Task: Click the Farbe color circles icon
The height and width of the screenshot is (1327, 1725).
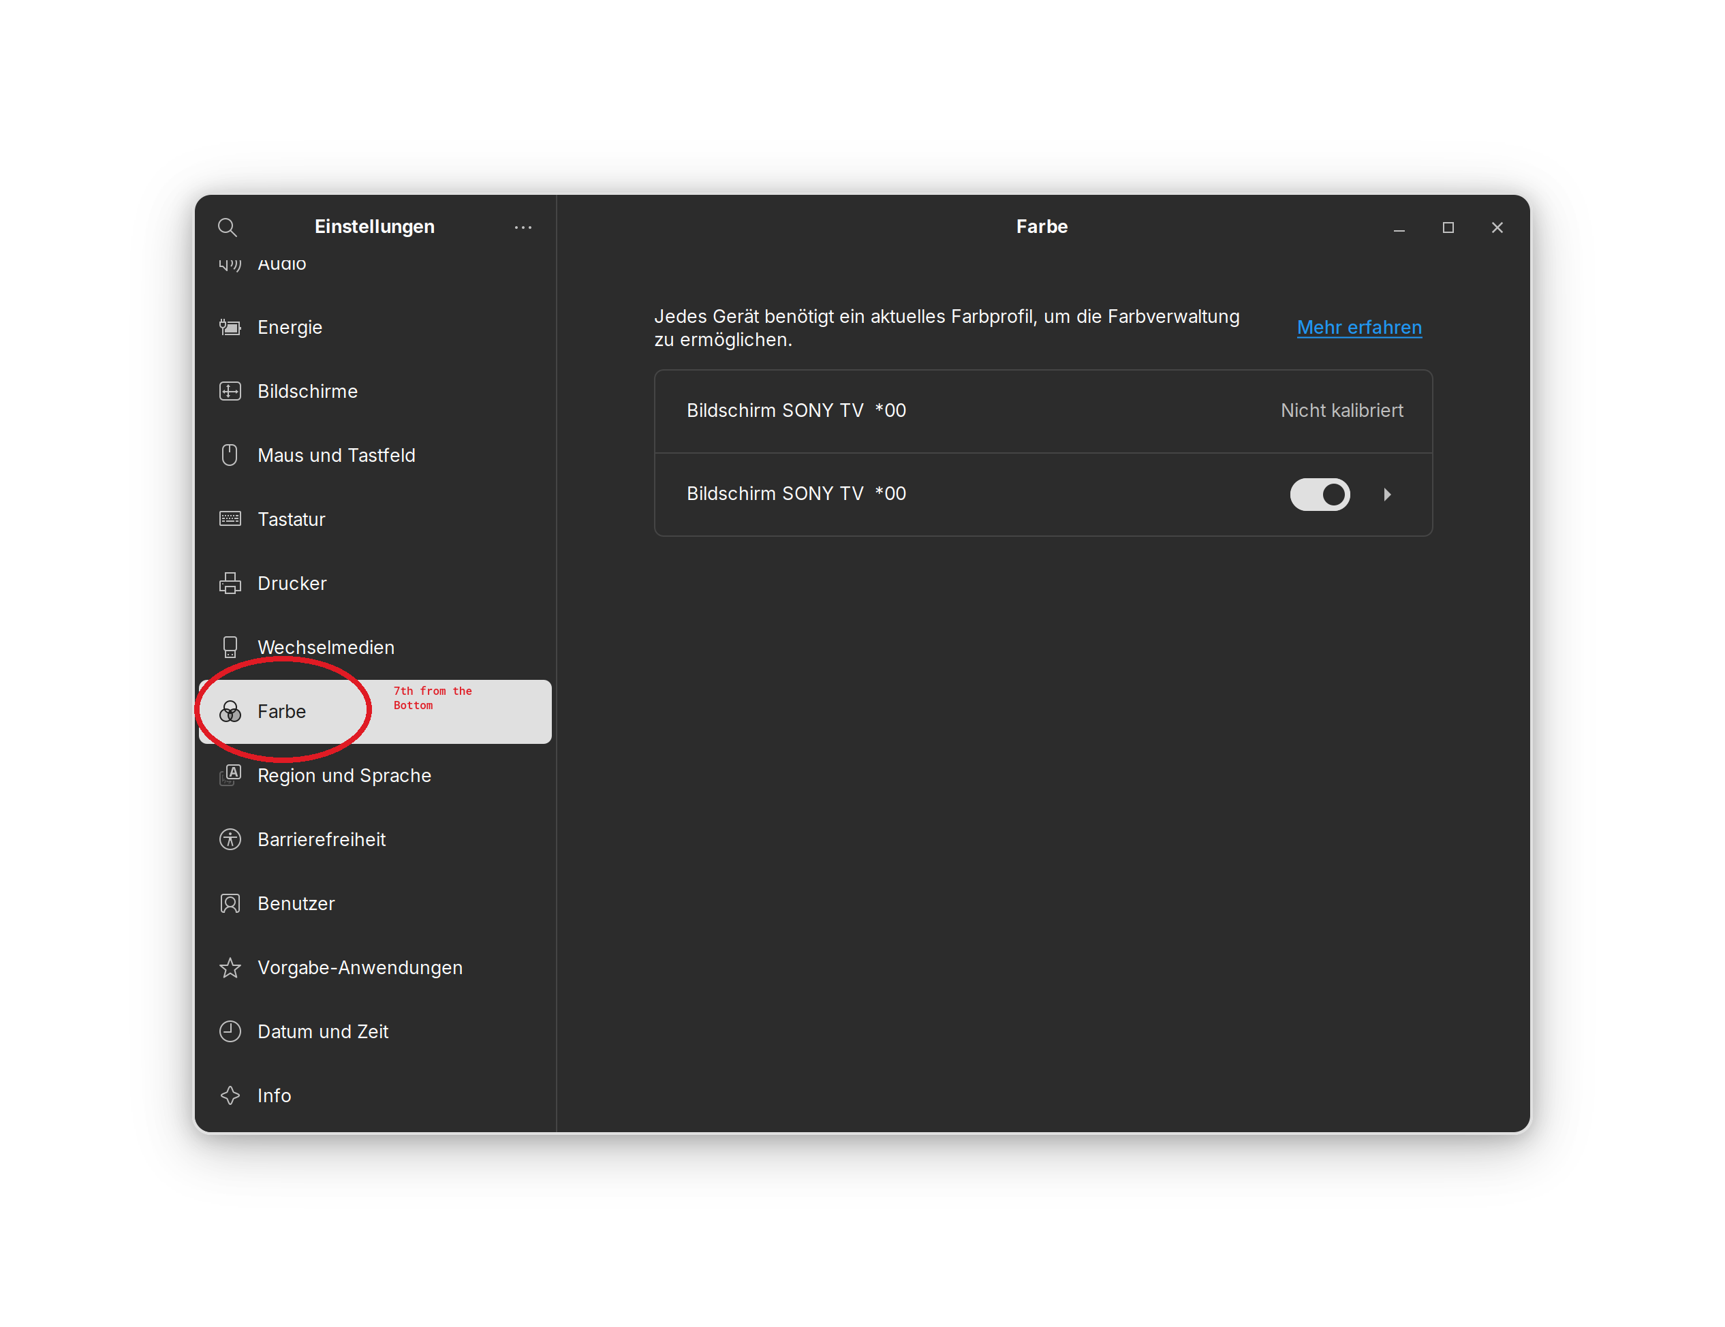Action: coord(230,712)
